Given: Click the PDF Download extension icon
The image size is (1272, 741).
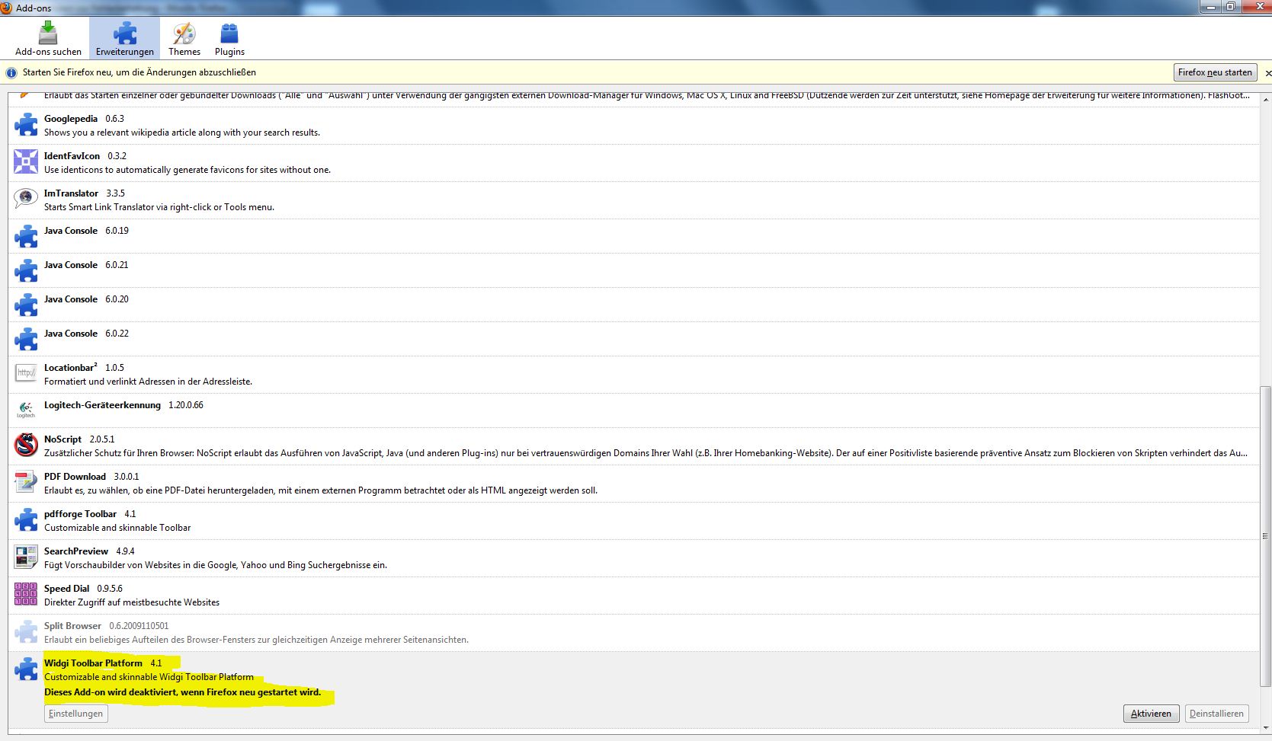Looking at the screenshot, I should [26, 482].
